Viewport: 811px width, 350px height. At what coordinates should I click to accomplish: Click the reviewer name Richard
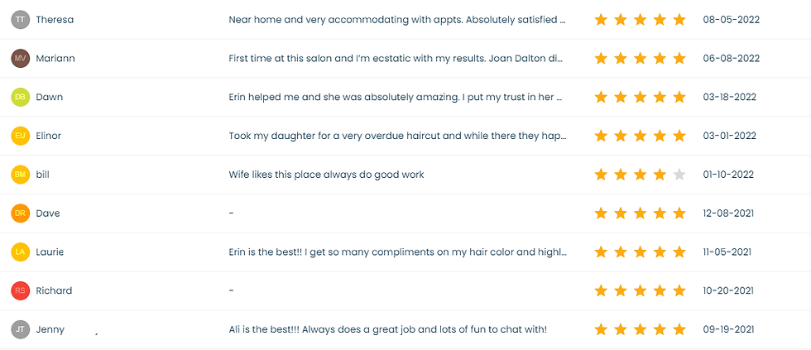(54, 290)
